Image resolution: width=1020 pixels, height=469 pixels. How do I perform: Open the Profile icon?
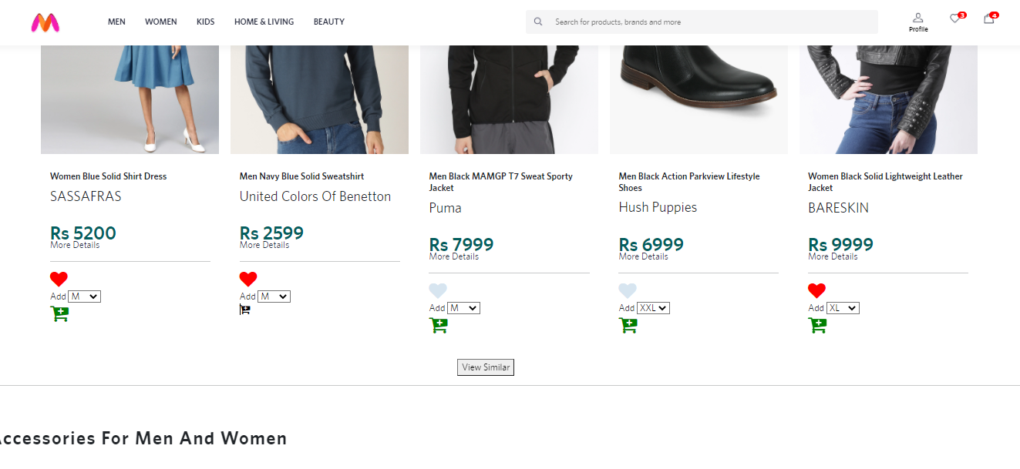(x=917, y=19)
